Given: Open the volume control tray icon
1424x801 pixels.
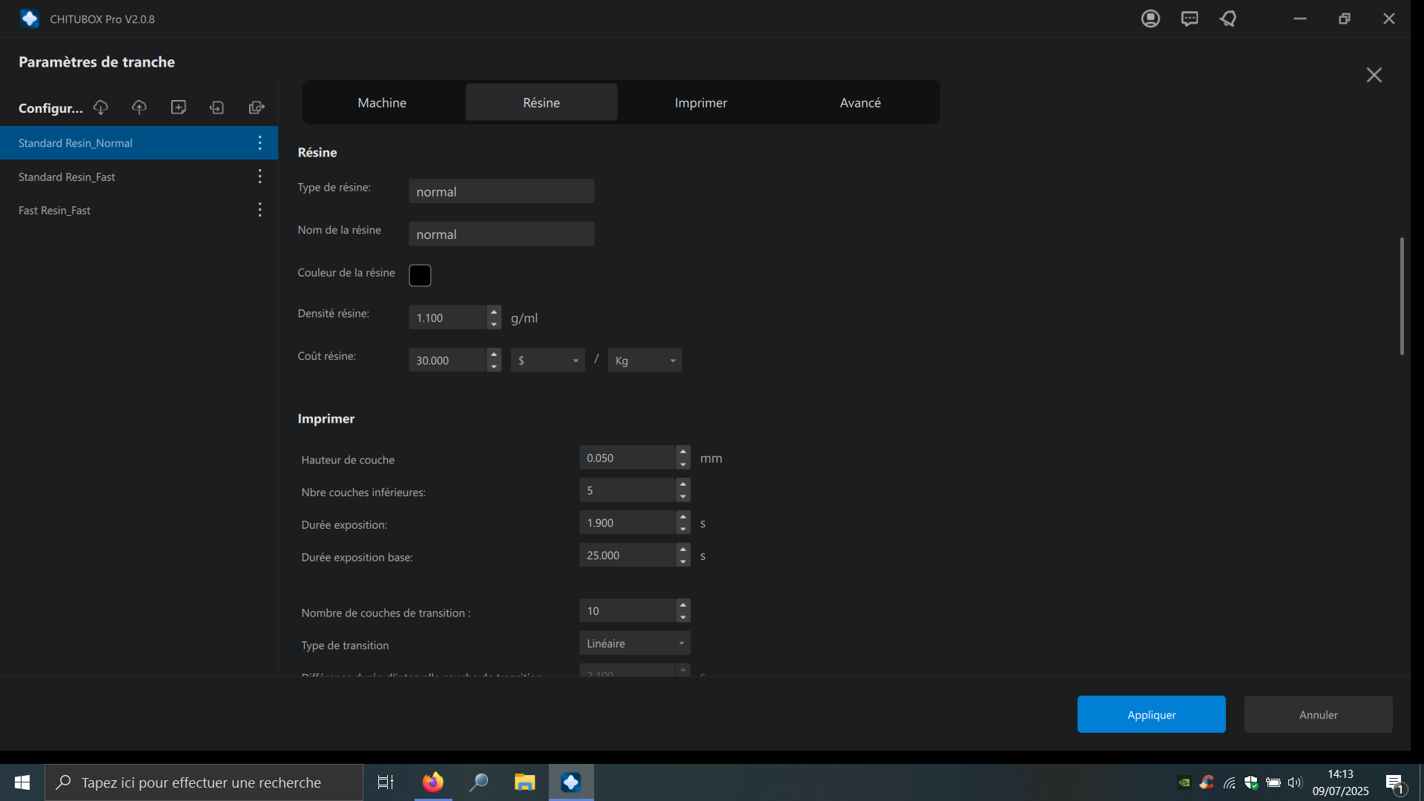Looking at the screenshot, I should click(x=1295, y=782).
